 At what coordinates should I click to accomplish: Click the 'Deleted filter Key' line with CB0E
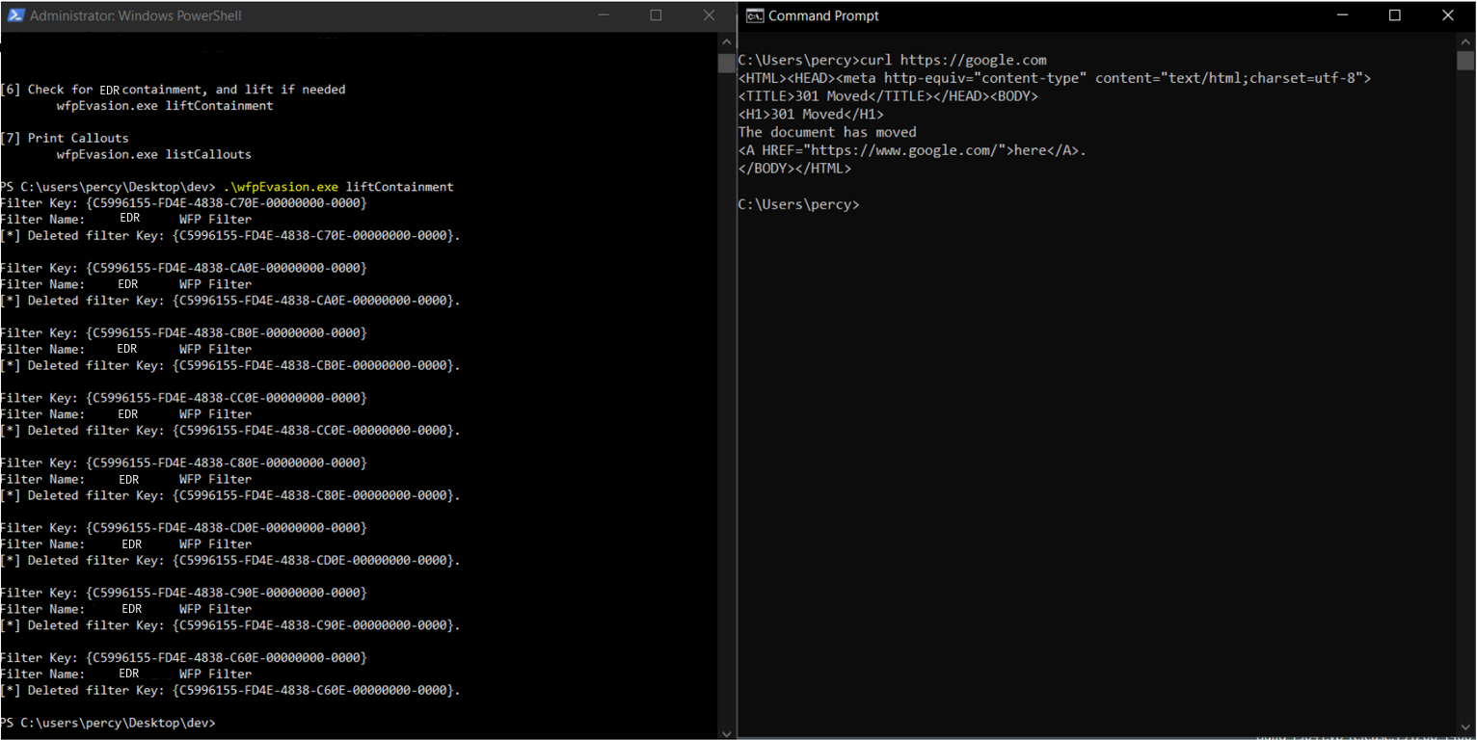pos(230,365)
